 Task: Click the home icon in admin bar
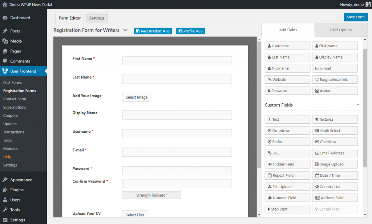pos(5,5)
